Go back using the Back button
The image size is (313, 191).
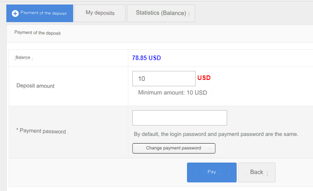257,172
